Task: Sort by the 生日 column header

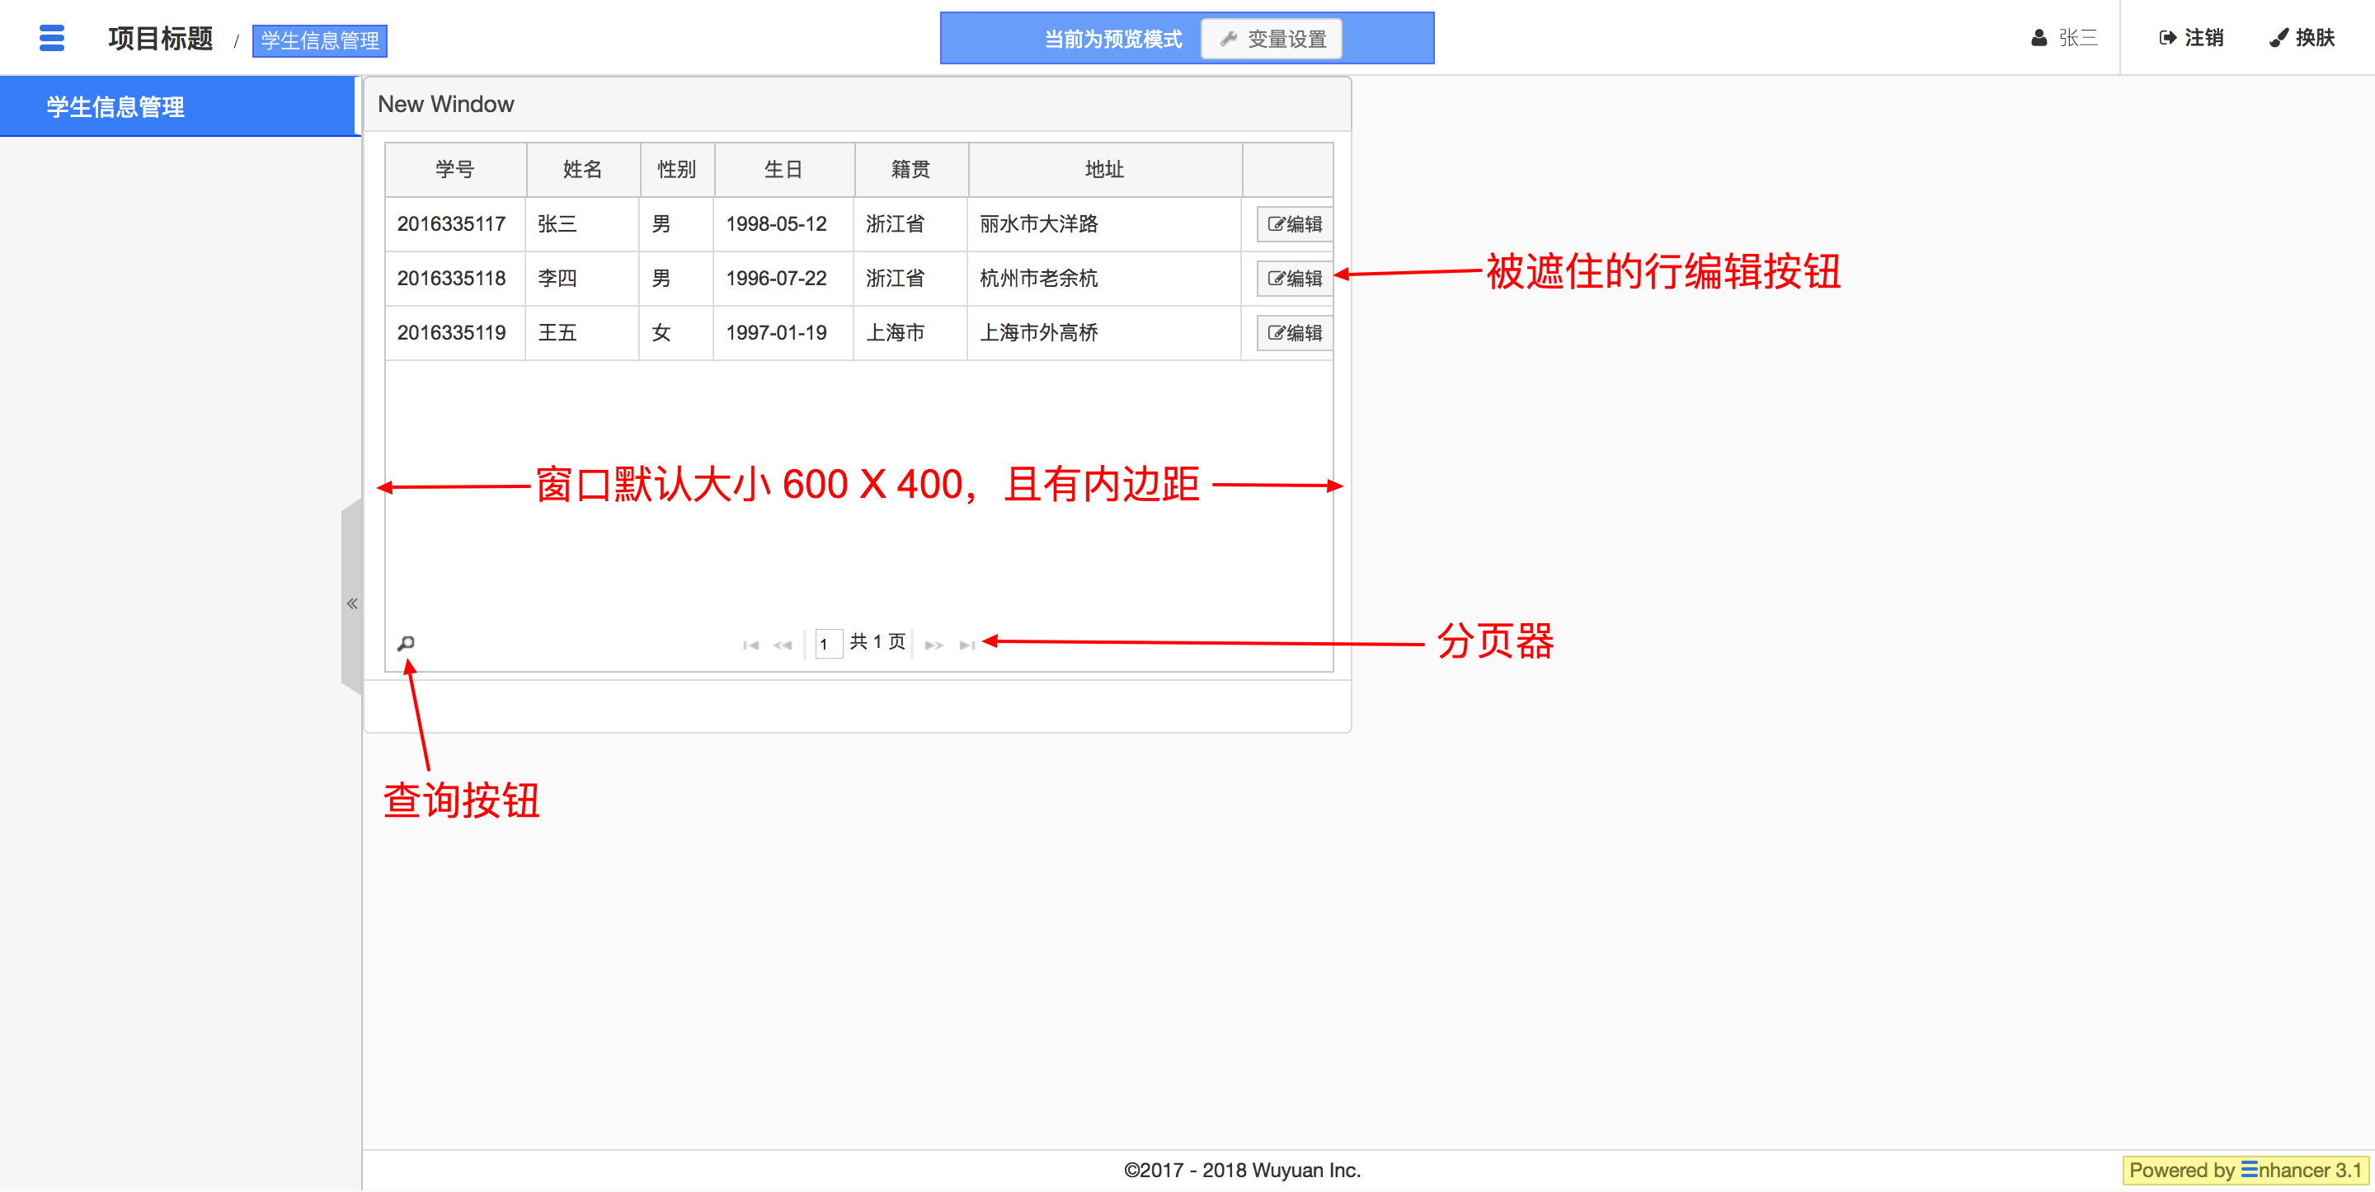Action: 783,170
